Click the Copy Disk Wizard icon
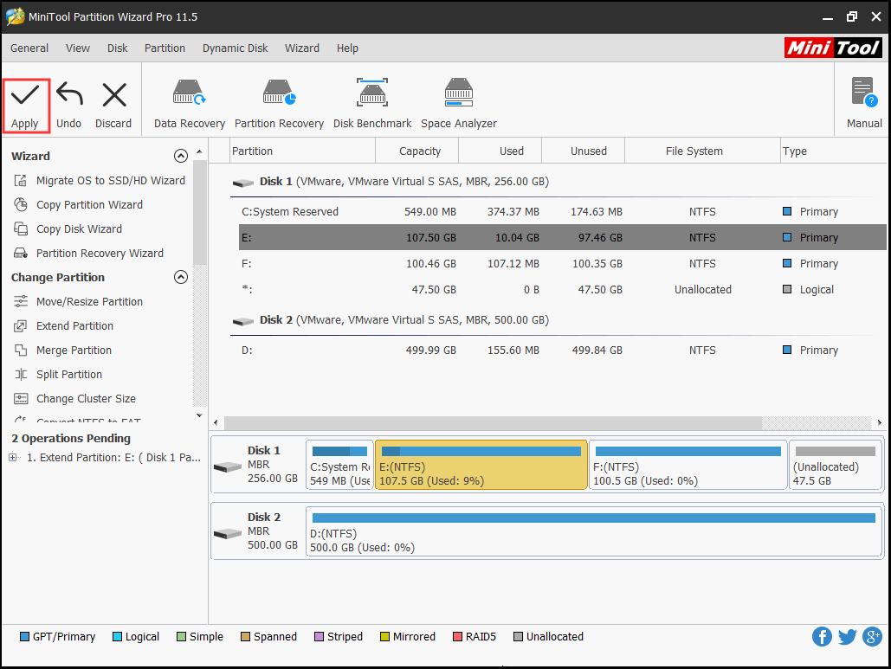 pyautogui.click(x=21, y=228)
